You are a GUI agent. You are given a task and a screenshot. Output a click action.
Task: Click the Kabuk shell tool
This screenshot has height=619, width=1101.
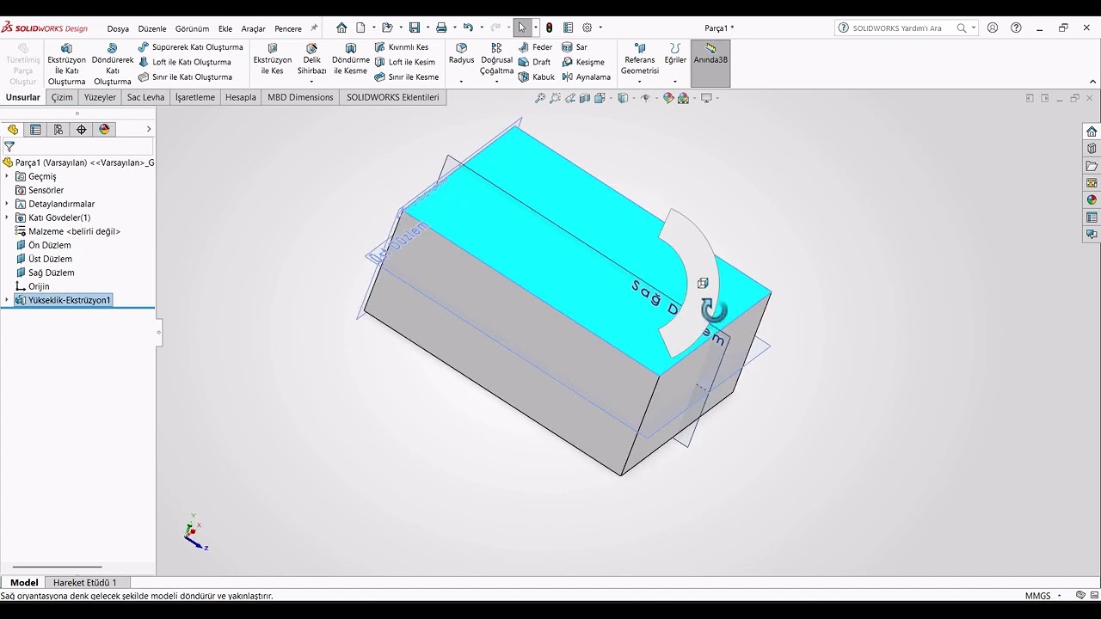(536, 77)
